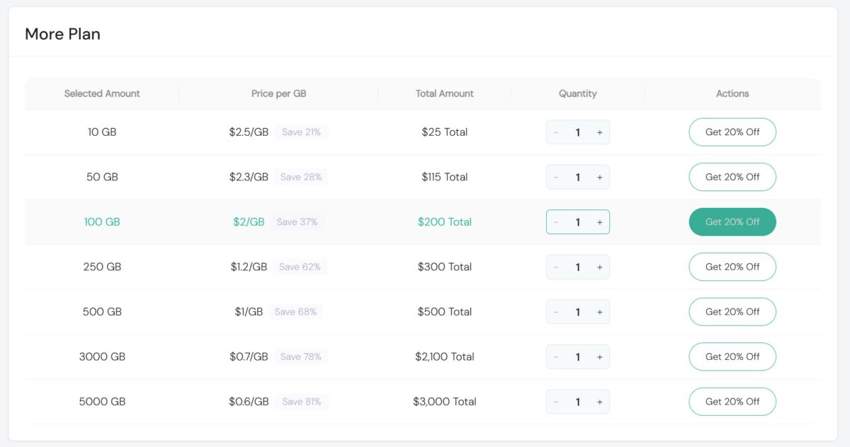
Task: Increase quantity for the 10 GB plan
Action: [599, 132]
